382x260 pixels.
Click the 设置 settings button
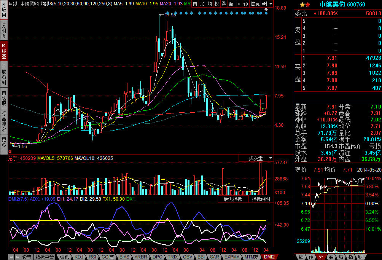pyautogui.click(x=27, y=257)
